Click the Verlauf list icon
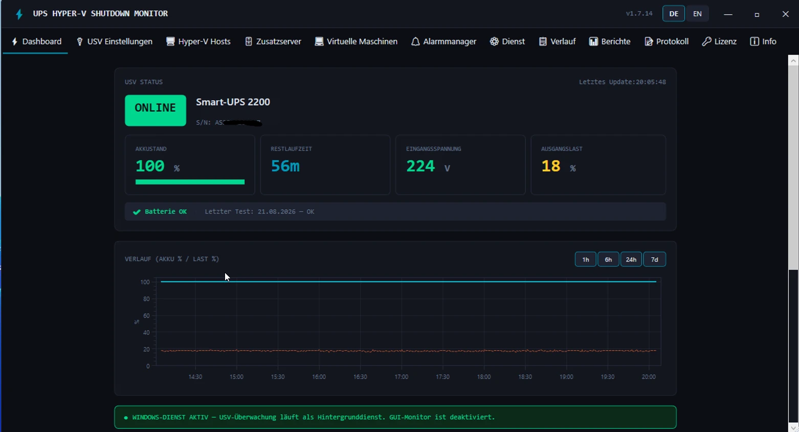Viewport: 799px width, 432px height. 543,41
